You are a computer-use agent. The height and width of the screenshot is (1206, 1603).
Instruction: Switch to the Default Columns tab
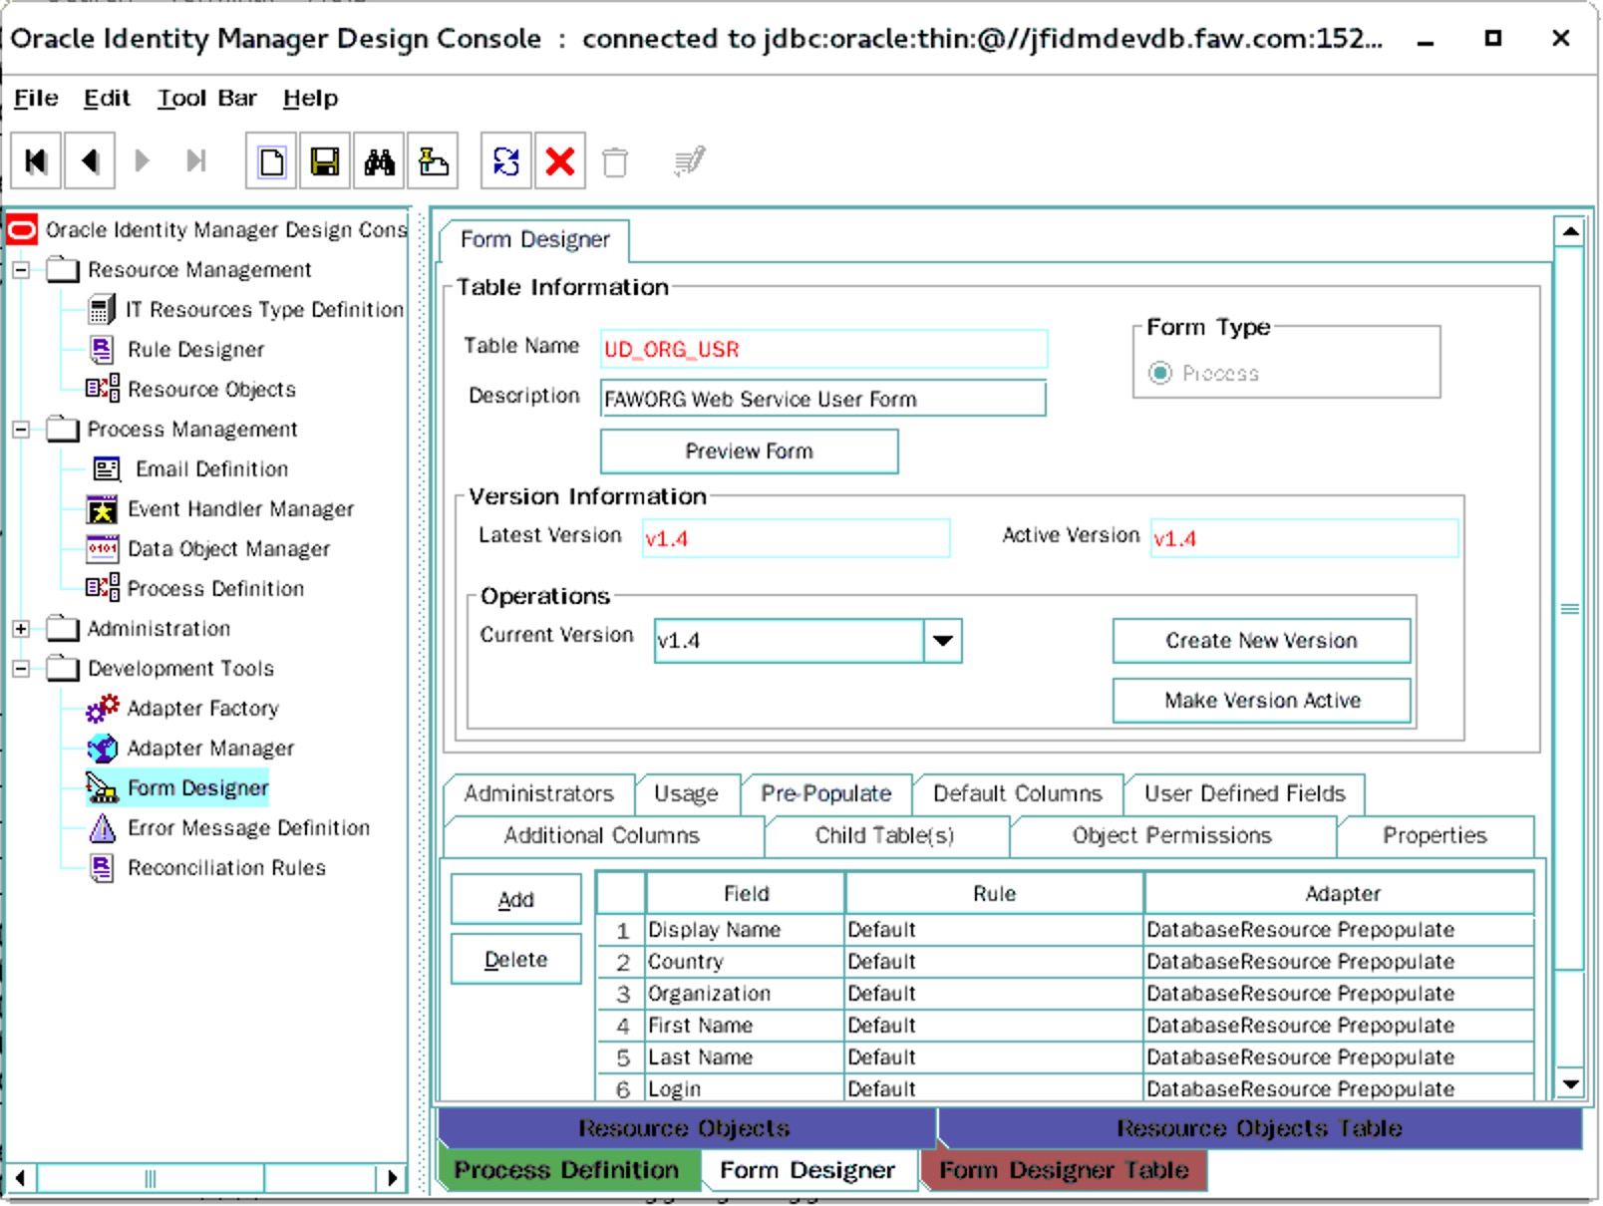click(x=1018, y=794)
